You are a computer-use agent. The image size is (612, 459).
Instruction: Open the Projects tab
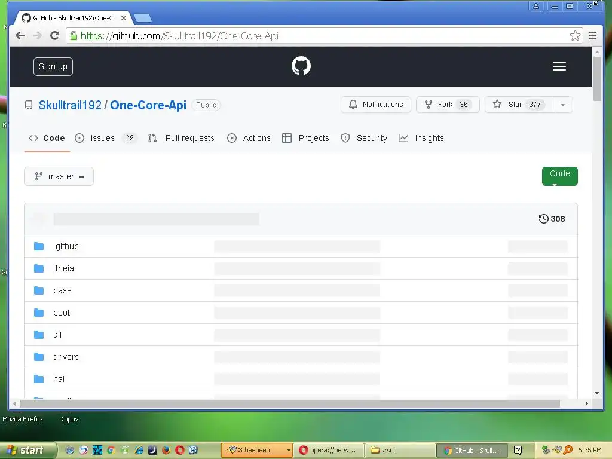[x=305, y=138]
